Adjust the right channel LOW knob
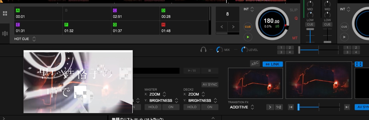Viewport: 369px width, 120px height. tap(327, 15)
